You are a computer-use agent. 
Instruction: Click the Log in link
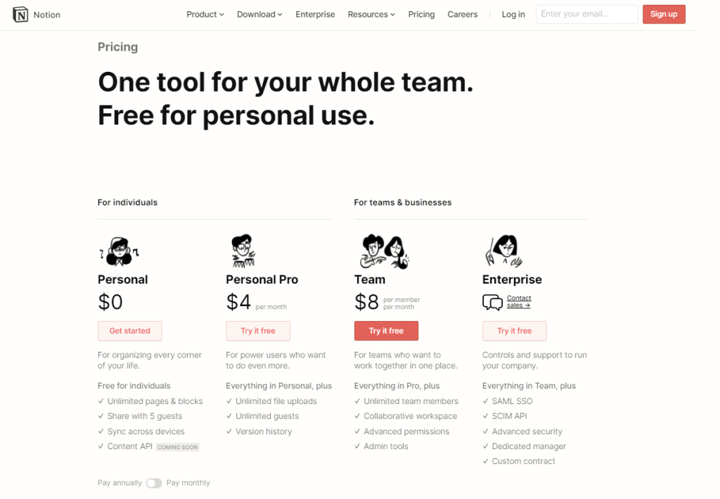[x=513, y=15]
